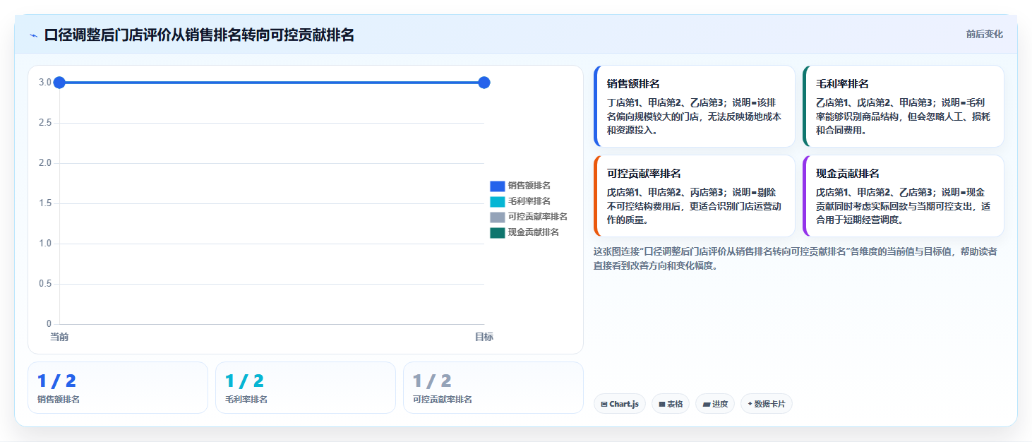
Task: Select the 数据卡片 tag
Action: click(767, 404)
